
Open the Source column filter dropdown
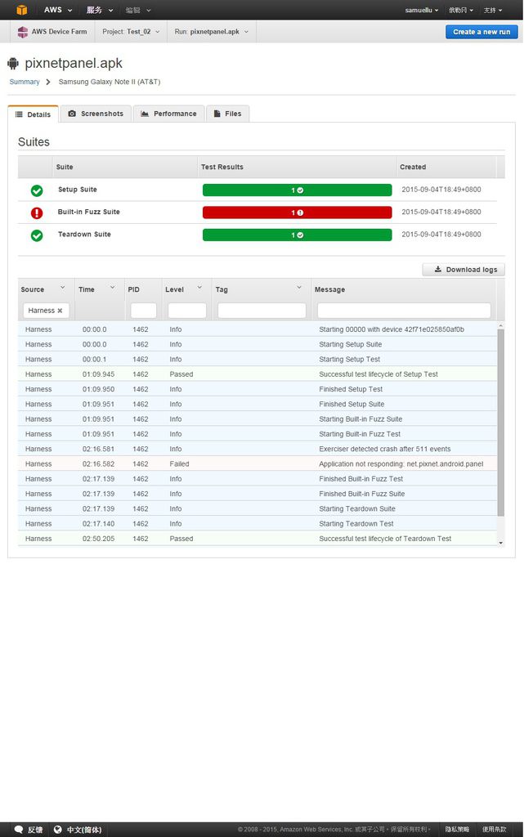(x=62, y=287)
